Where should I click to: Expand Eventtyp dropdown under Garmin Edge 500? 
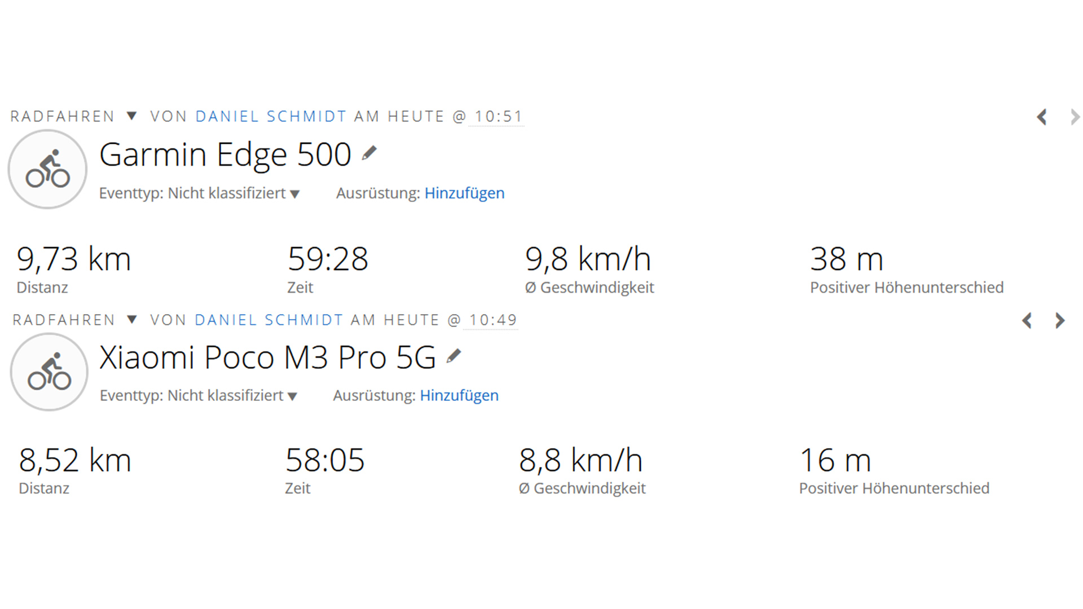(294, 194)
